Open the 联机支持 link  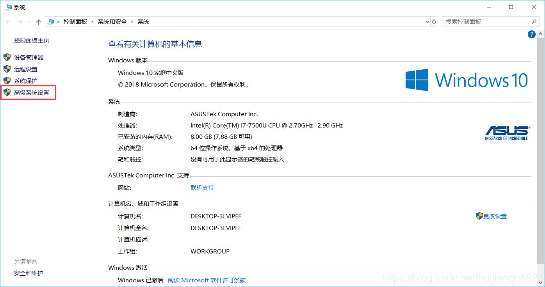tap(202, 188)
